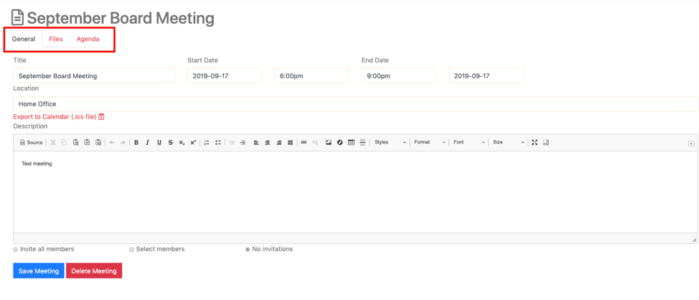
Task: Expand the Format dropdown
Action: click(429, 143)
